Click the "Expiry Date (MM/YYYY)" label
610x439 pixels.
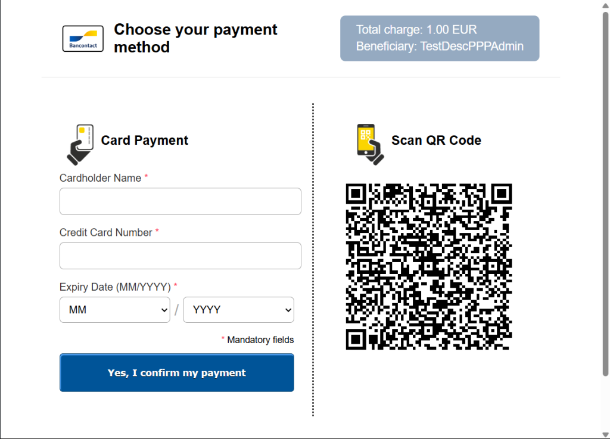(x=115, y=287)
